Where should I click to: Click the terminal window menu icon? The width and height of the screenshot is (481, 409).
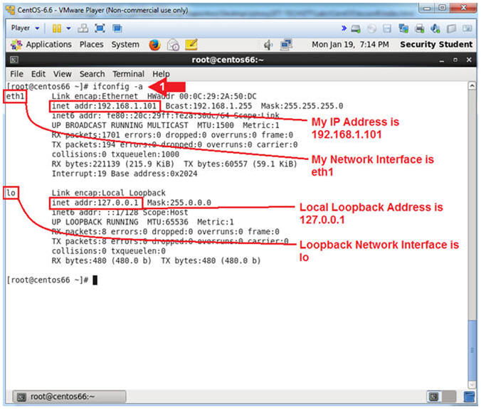point(14,60)
